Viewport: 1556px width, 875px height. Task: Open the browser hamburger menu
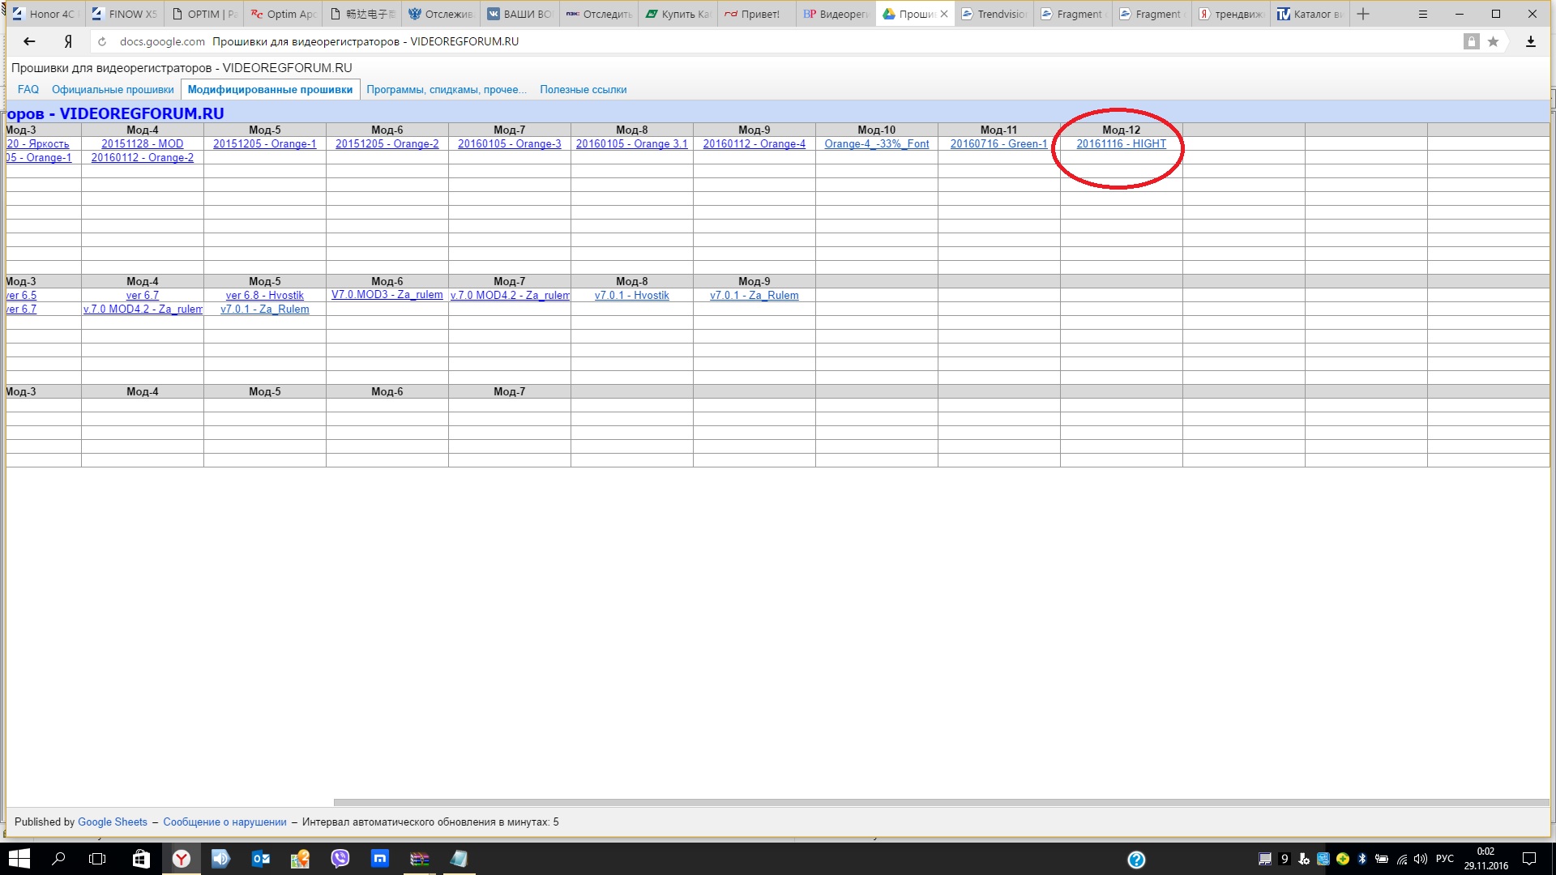tap(1422, 14)
